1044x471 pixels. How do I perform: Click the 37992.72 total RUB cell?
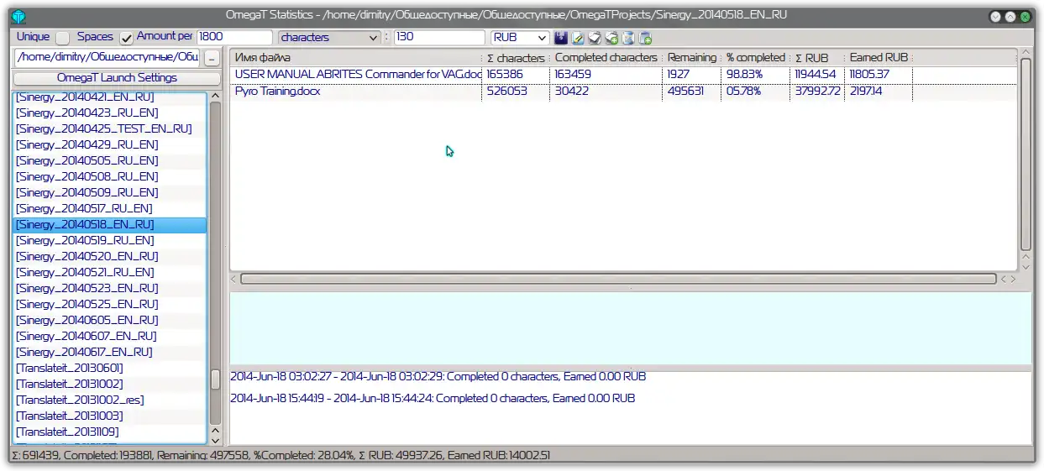[x=816, y=91]
